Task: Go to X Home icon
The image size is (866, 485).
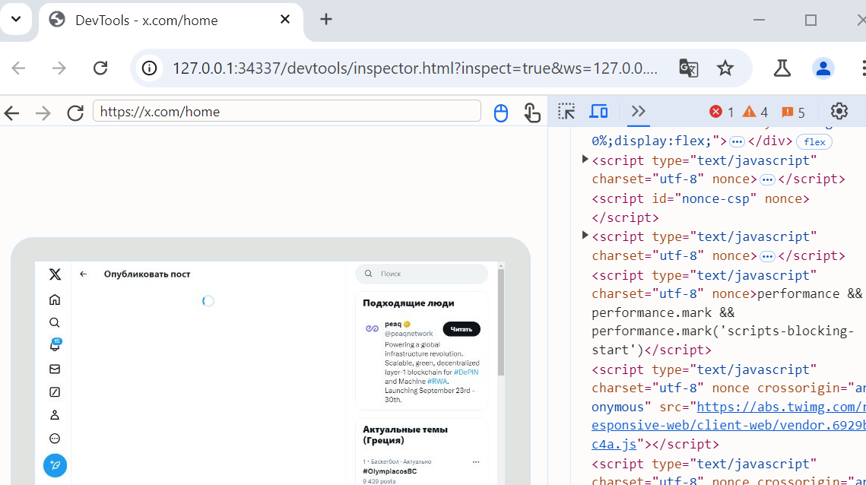Action: tap(55, 300)
